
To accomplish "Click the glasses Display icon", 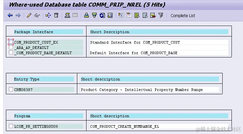I will 37,15.
